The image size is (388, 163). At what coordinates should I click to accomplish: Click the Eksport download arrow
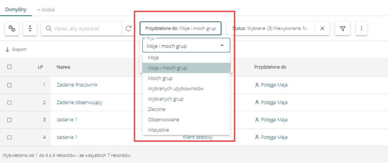click(7, 49)
